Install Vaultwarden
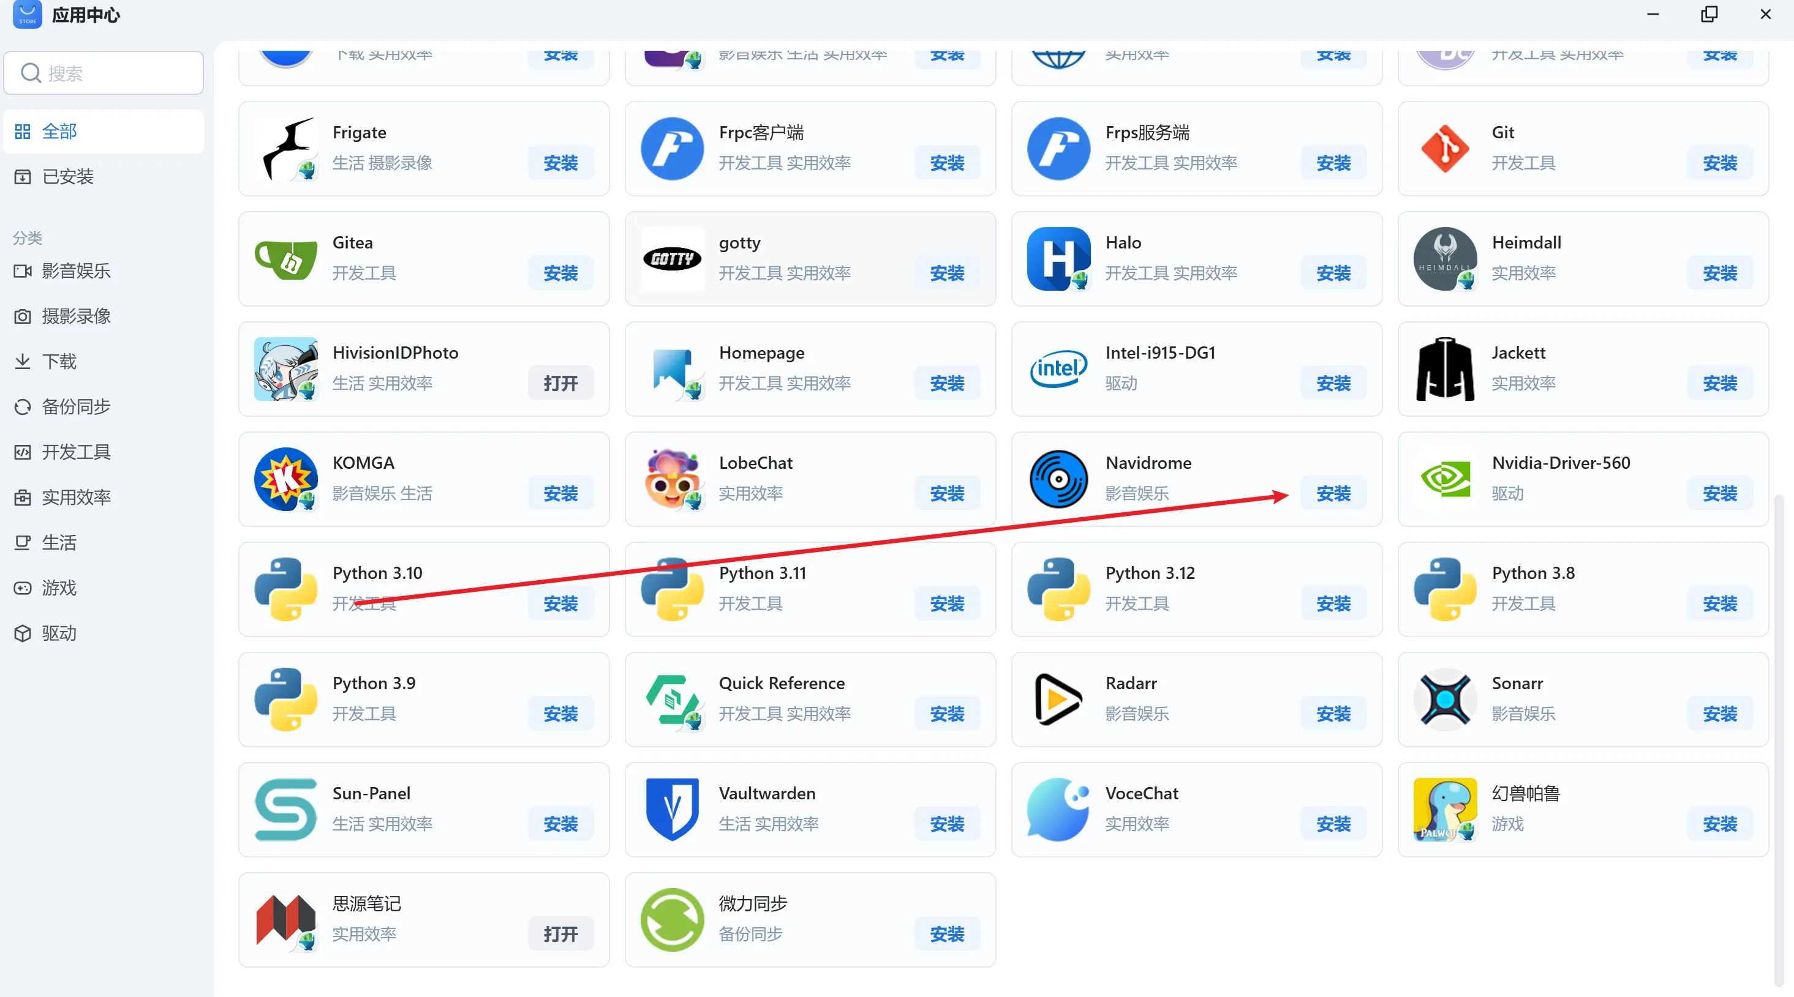Image resolution: width=1794 pixels, height=997 pixels. pos(947,824)
